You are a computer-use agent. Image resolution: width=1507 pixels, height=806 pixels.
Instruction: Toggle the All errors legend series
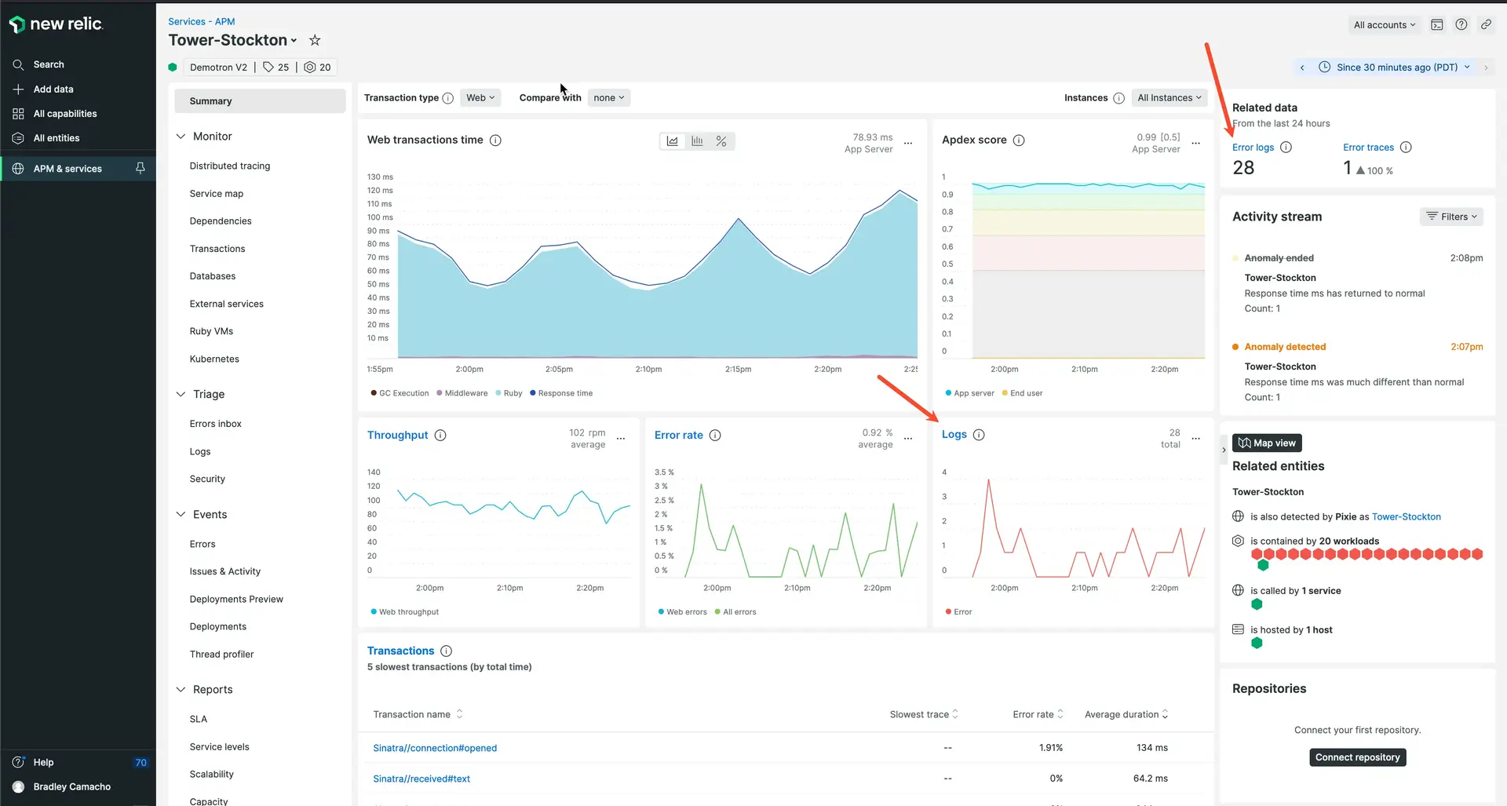[x=739, y=612]
